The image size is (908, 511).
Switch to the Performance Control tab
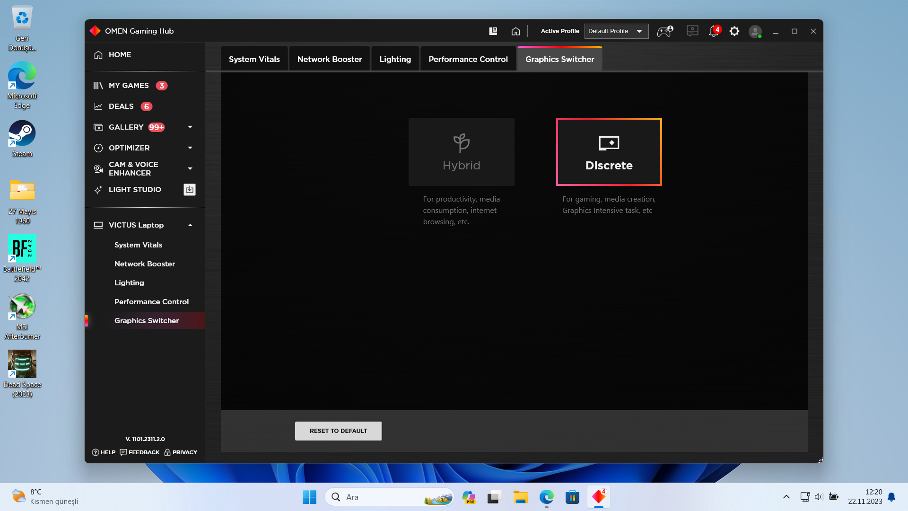468,59
